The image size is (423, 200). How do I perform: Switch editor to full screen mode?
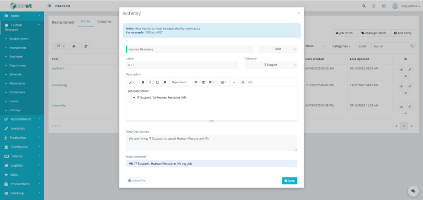[x=243, y=82]
